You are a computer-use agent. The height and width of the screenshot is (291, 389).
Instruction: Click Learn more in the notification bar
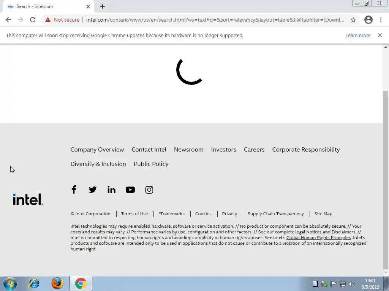(x=358, y=35)
